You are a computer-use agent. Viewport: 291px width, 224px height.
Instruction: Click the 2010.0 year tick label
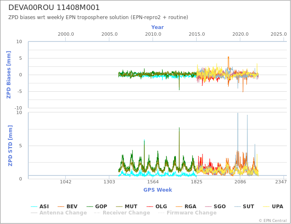click(x=153, y=34)
